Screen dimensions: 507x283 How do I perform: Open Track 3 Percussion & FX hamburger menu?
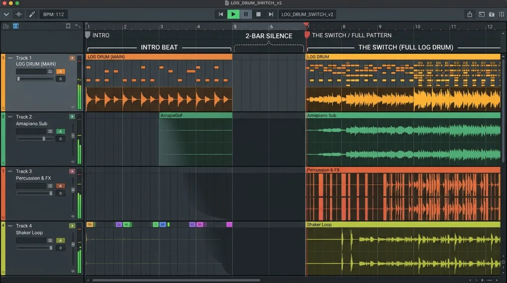point(50,186)
